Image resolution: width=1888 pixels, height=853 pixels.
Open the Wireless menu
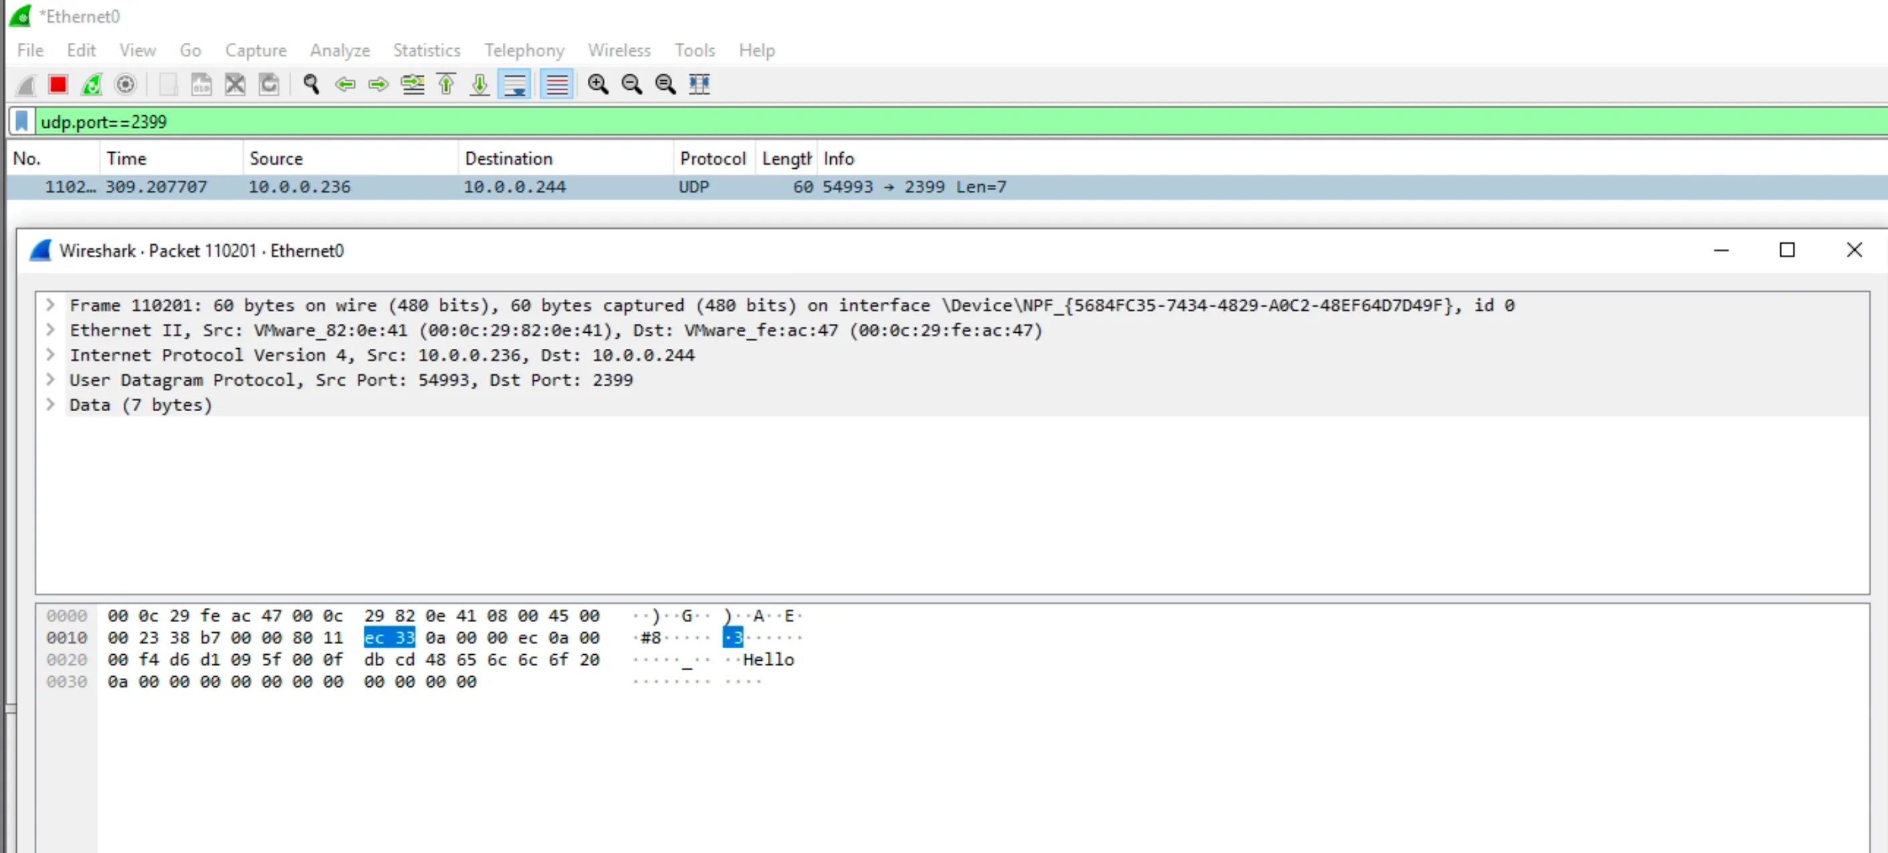click(x=619, y=51)
